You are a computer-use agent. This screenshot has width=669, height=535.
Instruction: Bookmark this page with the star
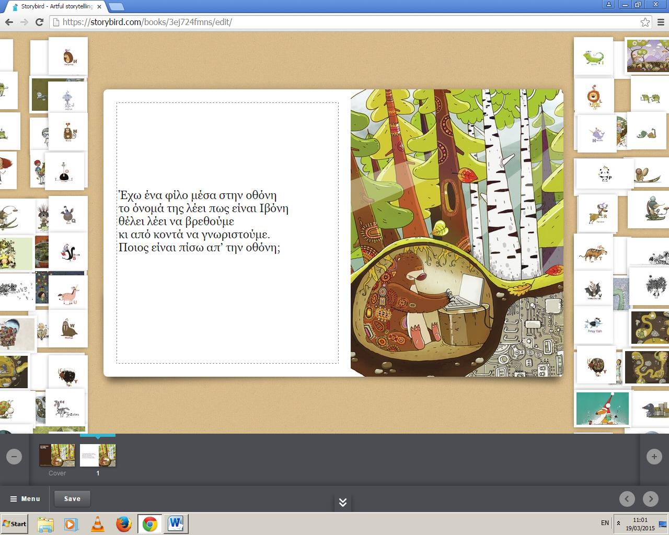[645, 22]
